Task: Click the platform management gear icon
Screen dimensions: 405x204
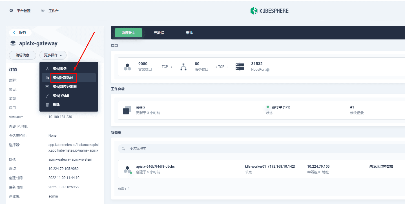Action: tap(11, 11)
